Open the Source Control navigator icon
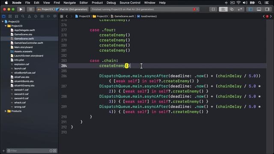The height and width of the screenshot is (154, 274). (10, 16)
